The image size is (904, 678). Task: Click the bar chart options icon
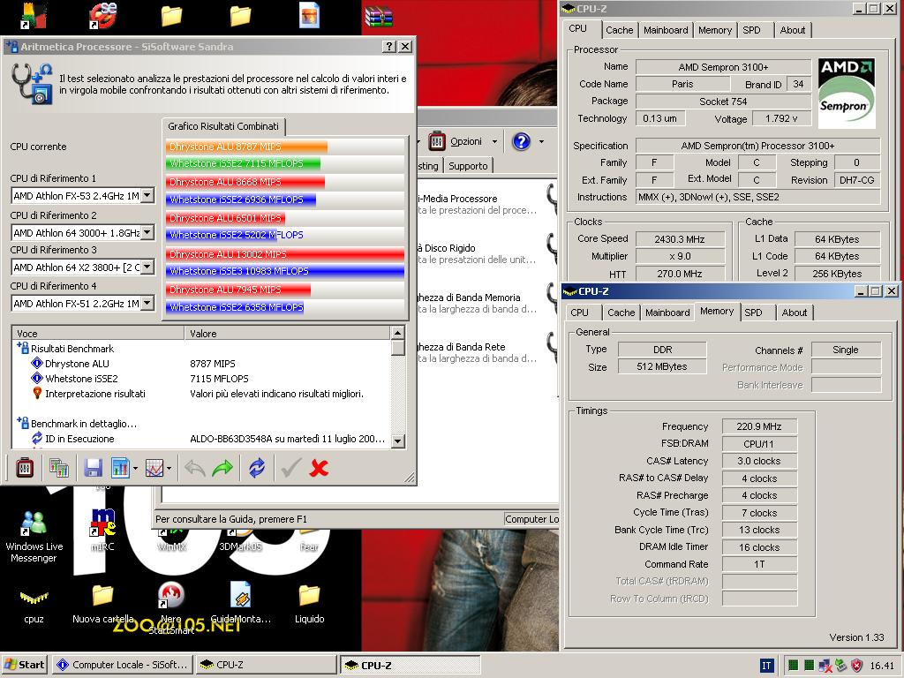[120, 468]
